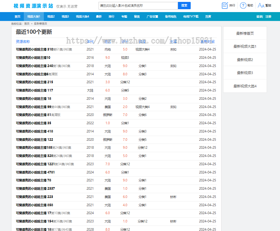Click 资源名称 column header

[23, 42]
